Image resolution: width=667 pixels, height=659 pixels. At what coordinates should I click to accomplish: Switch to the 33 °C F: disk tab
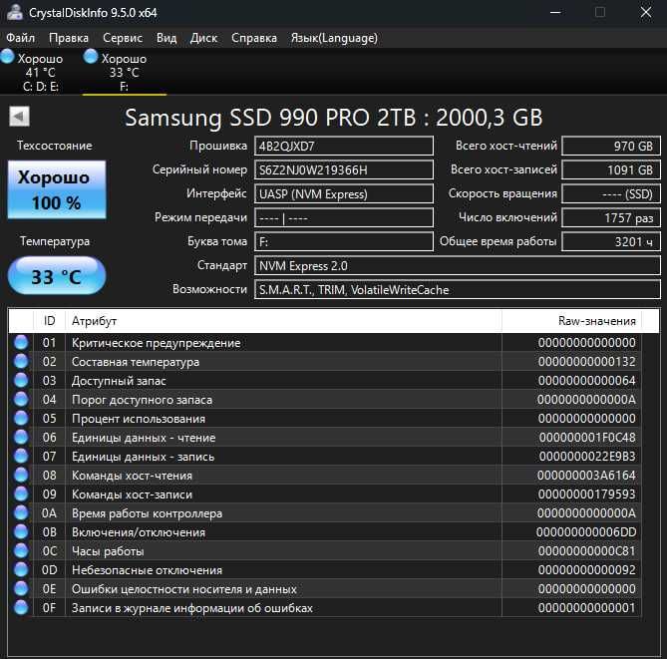[x=124, y=72]
